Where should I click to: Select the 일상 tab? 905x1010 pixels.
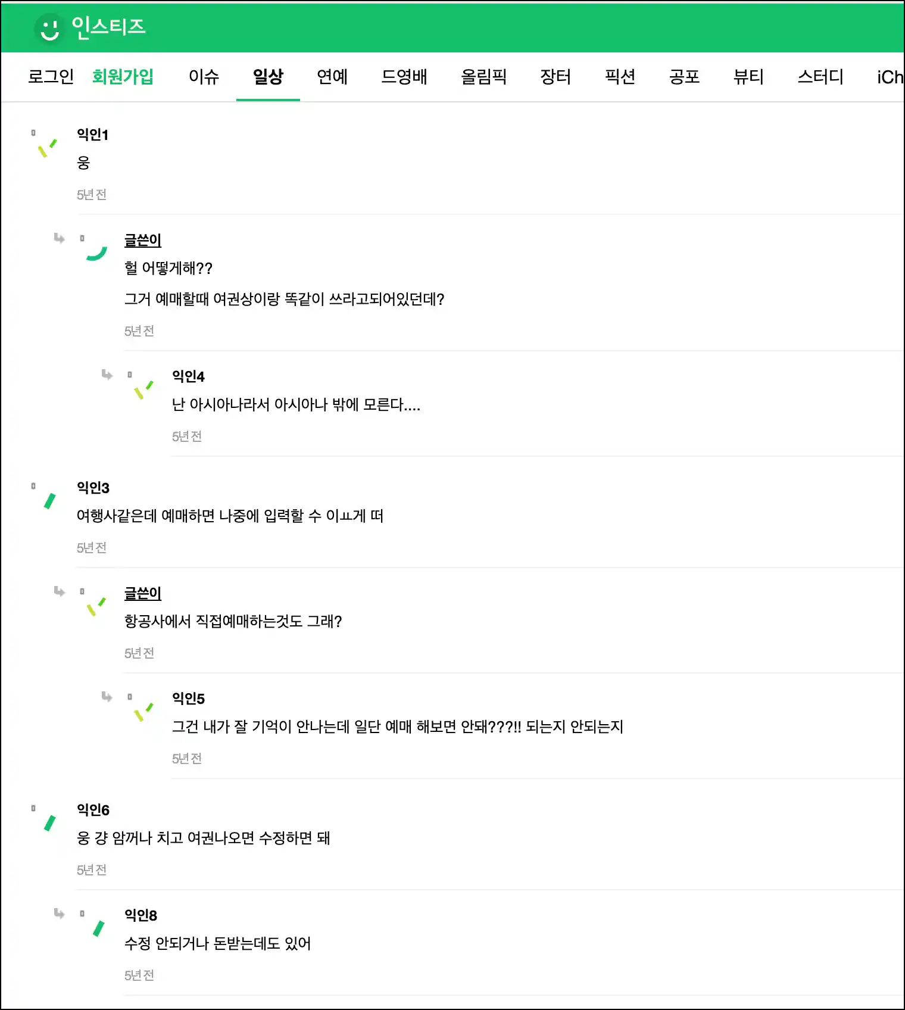pyautogui.click(x=269, y=77)
